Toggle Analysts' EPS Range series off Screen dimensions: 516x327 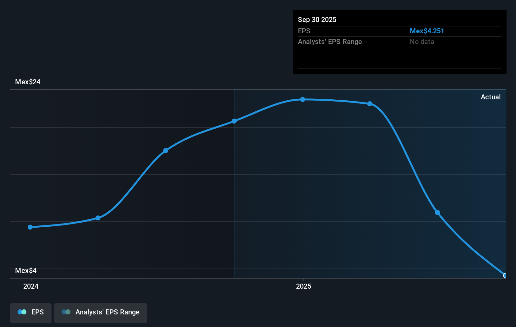tap(101, 313)
